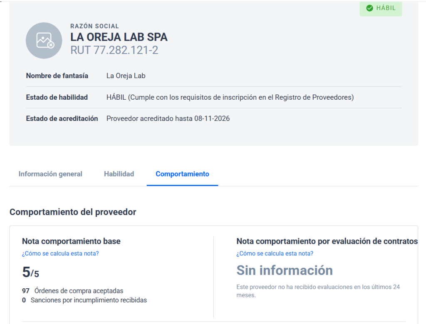Select the nombre de fantasía La Oreja Lab

tap(126, 76)
